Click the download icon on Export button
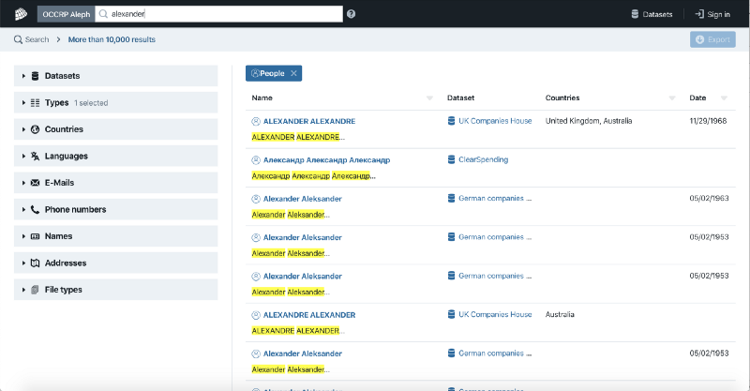 (699, 39)
